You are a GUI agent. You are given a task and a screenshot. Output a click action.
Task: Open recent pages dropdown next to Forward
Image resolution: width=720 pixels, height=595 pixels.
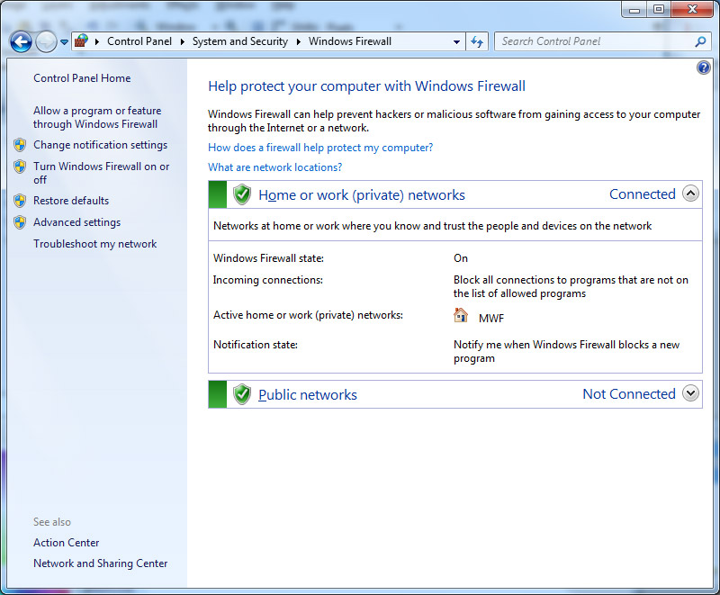click(x=65, y=42)
